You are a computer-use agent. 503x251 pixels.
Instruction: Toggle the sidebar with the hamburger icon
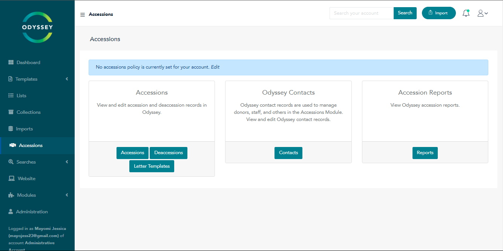83,15
